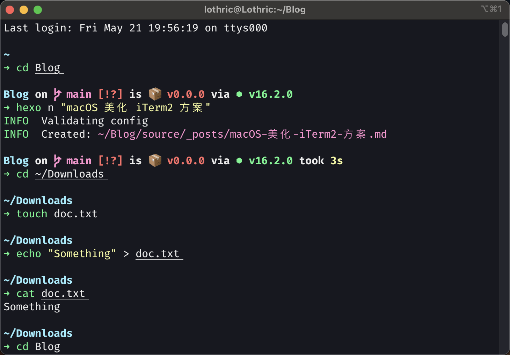Click the yellow minimize window button

[24, 10]
